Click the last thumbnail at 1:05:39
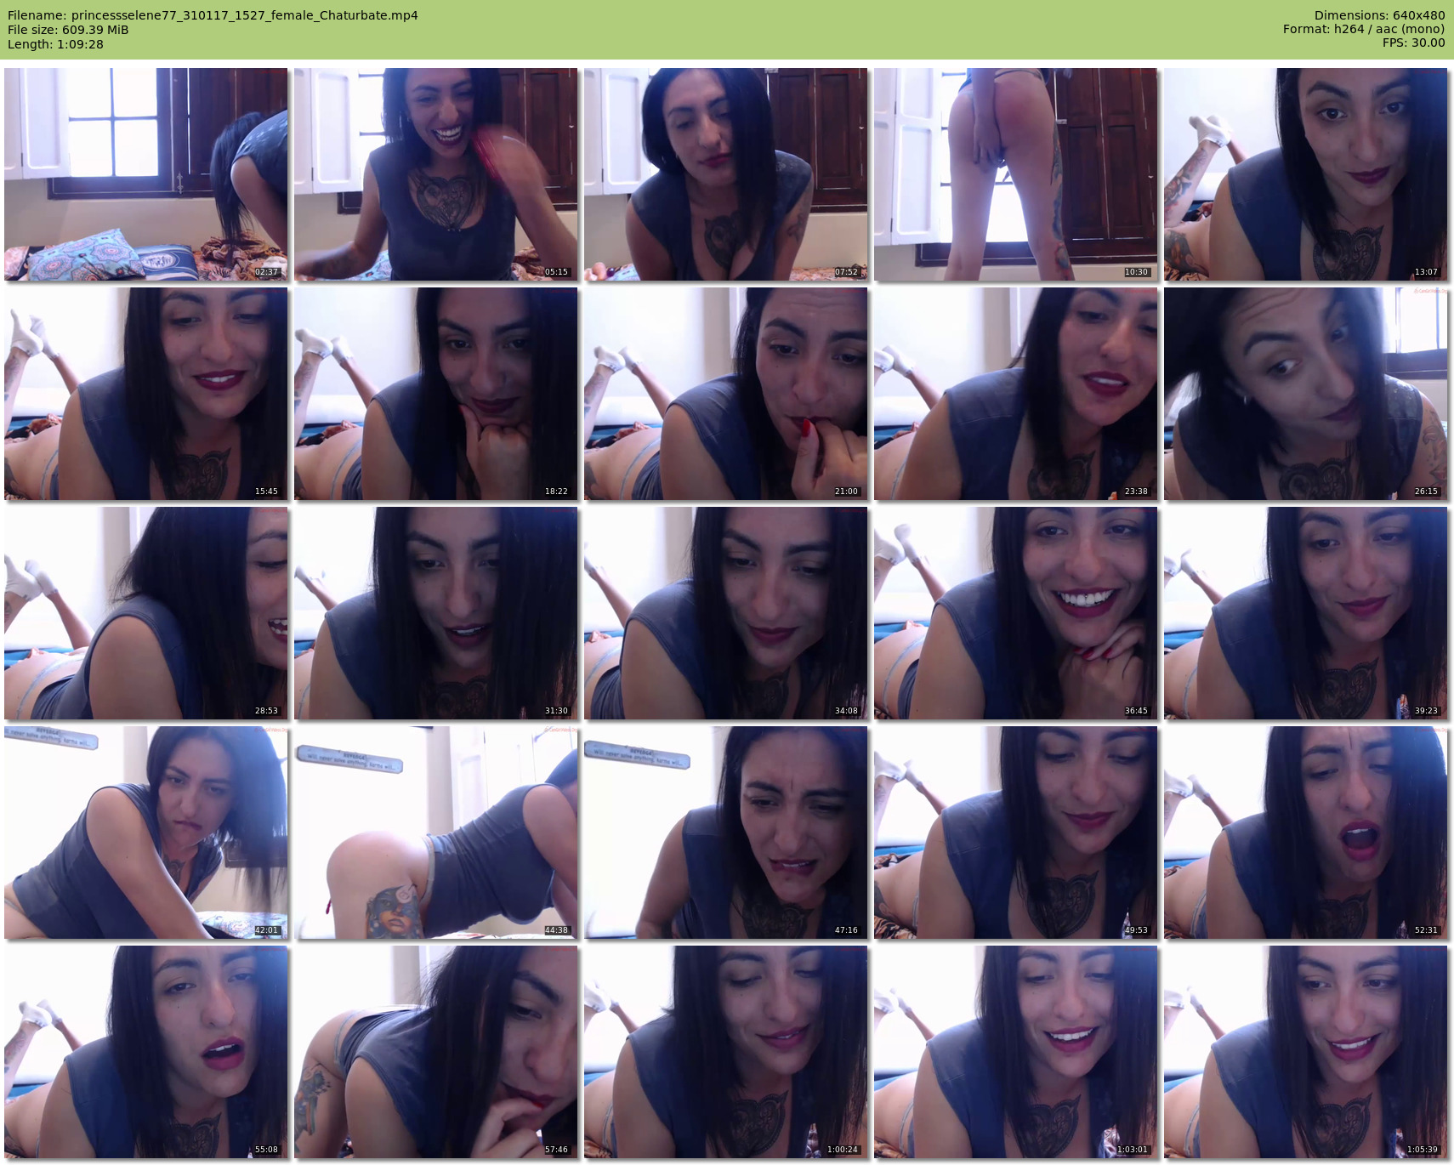The width and height of the screenshot is (1454, 1165). pyautogui.click(x=1305, y=1052)
